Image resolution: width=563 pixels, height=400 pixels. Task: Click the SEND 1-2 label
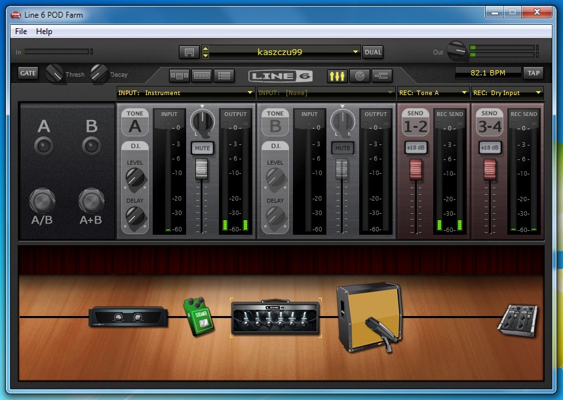click(x=416, y=122)
